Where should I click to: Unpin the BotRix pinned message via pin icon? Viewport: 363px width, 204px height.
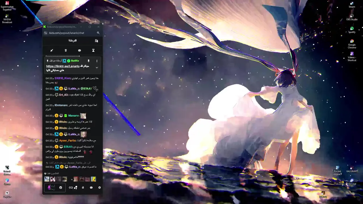[88, 61]
